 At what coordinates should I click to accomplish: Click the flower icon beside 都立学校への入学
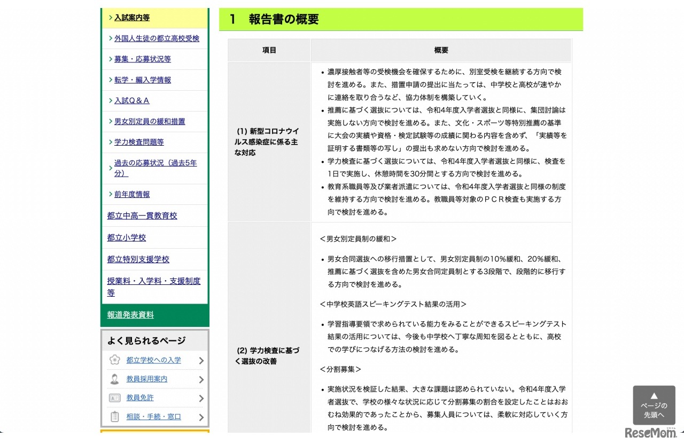click(x=114, y=360)
